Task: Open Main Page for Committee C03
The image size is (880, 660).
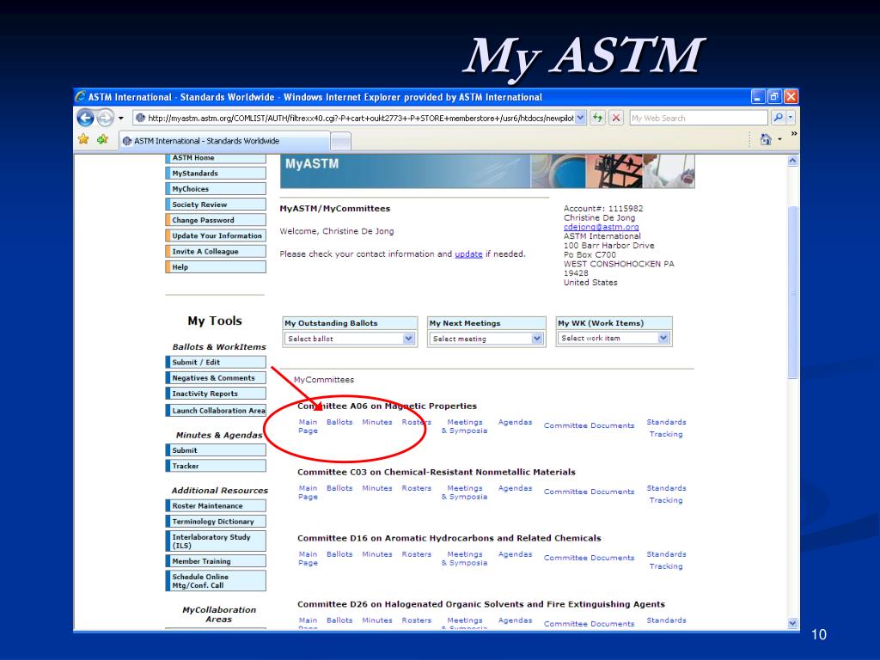Action: click(x=309, y=492)
